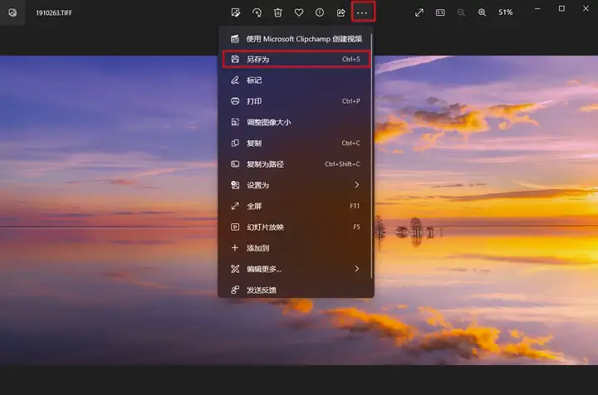The width and height of the screenshot is (598, 395).
Task: Choose 复制 Ctrl+C menu entry
Action: pos(296,143)
